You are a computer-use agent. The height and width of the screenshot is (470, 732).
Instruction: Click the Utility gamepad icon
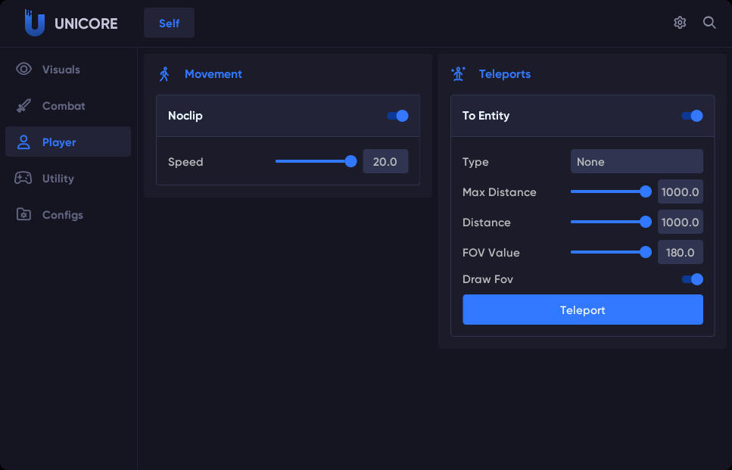[x=23, y=178]
